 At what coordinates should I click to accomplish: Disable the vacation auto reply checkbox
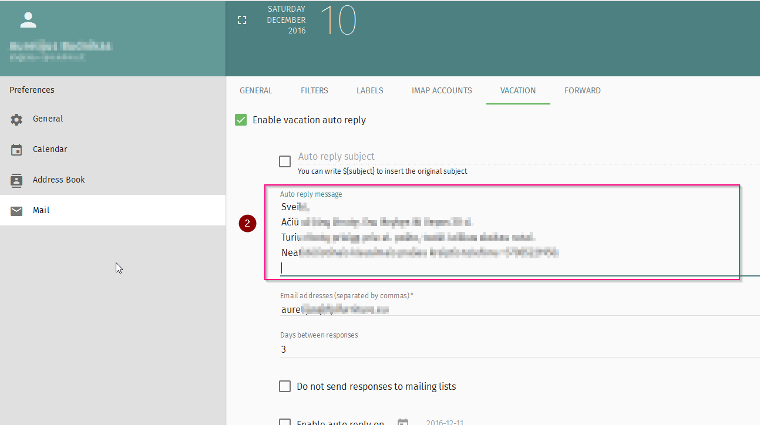pyautogui.click(x=241, y=120)
